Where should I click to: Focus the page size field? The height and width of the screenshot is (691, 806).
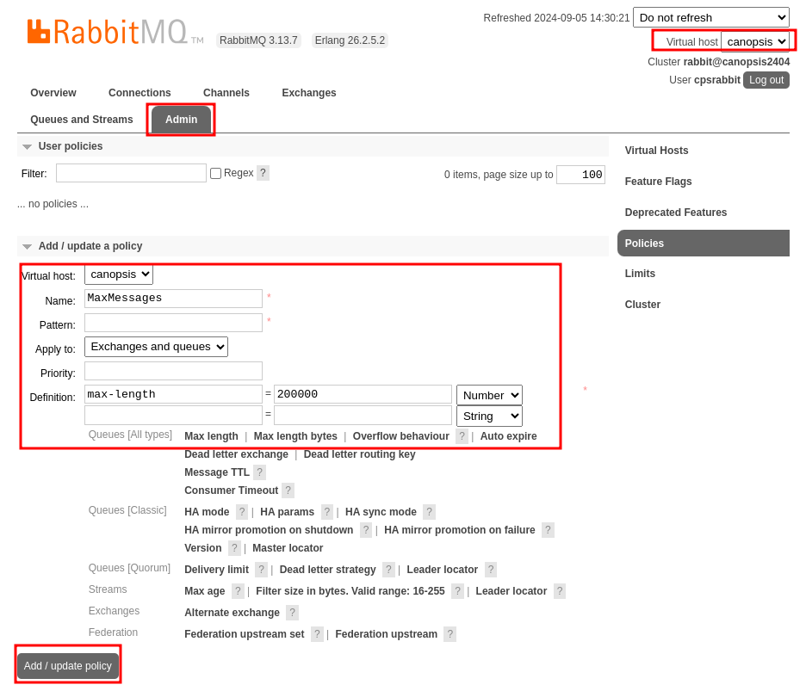581,175
